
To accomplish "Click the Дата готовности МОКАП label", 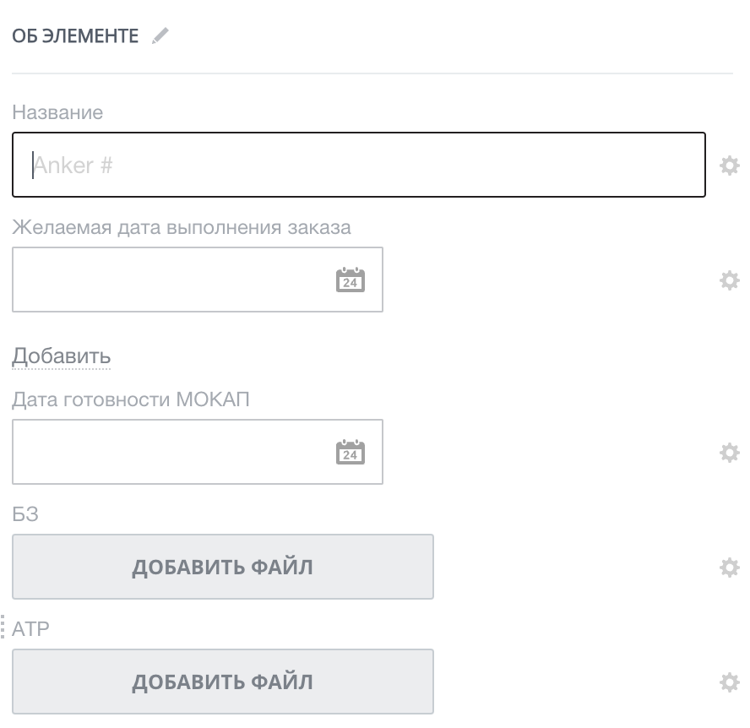I will (x=131, y=399).
